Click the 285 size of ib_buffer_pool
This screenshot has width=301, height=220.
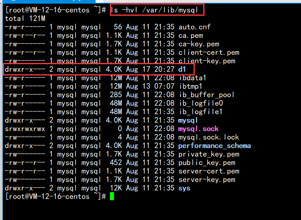coord(116,95)
